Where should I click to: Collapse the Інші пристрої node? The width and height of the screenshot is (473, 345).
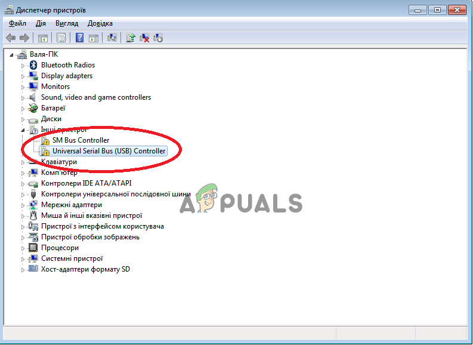[23, 130]
